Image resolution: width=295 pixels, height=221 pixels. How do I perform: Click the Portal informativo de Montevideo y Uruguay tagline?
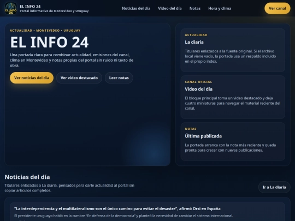tap(54, 11)
